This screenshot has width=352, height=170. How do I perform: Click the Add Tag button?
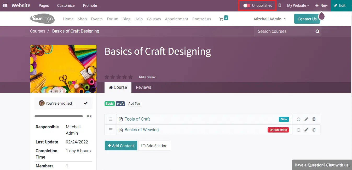click(x=134, y=104)
